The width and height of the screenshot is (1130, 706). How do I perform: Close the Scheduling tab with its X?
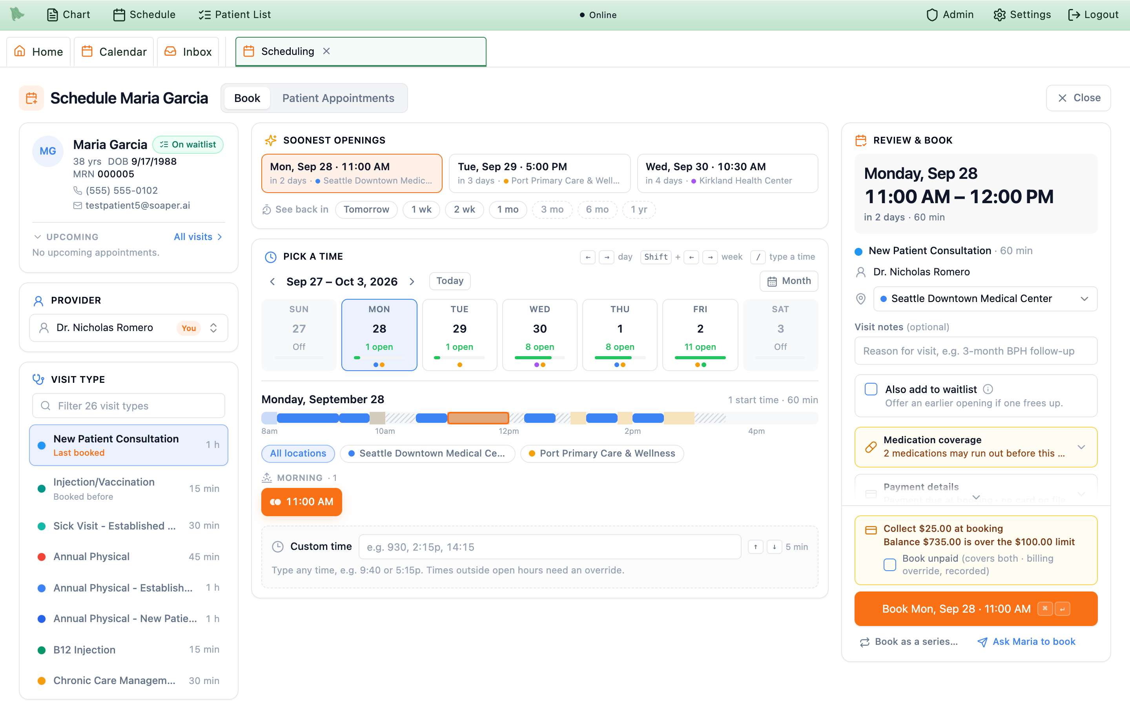point(326,51)
